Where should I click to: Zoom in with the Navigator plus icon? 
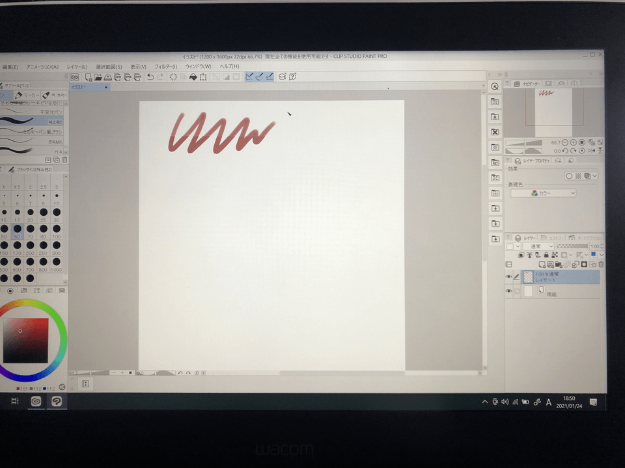coord(573,142)
